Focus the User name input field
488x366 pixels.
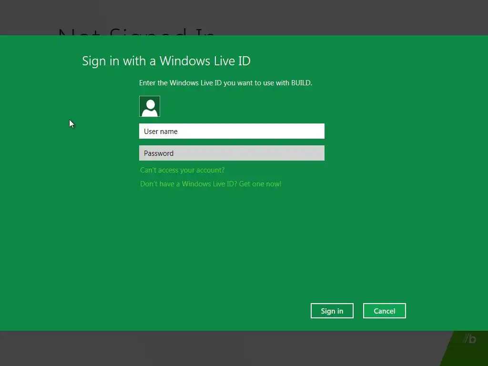coord(232,131)
